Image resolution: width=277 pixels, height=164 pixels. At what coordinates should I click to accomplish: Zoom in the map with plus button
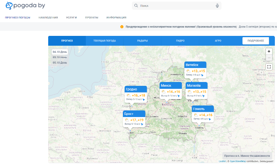click(x=269, y=51)
